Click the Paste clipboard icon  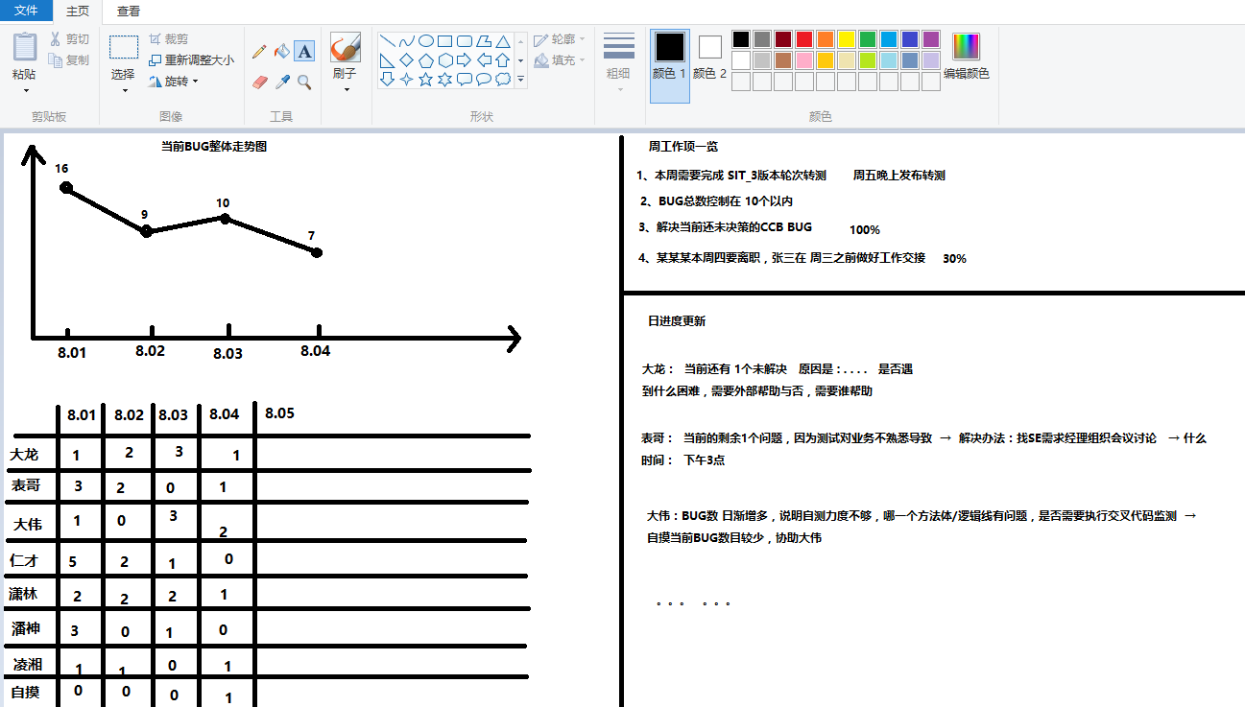(x=25, y=47)
